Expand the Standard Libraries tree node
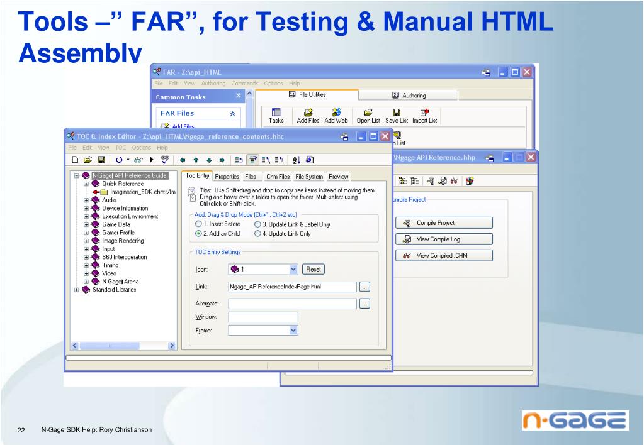This screenshot has width=644, height=445. click(x=76, y=290)
